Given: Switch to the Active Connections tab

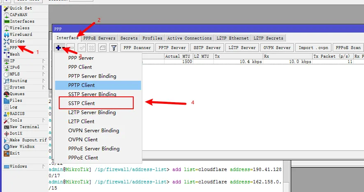Looking at the screenshot, I should (190, 38).
